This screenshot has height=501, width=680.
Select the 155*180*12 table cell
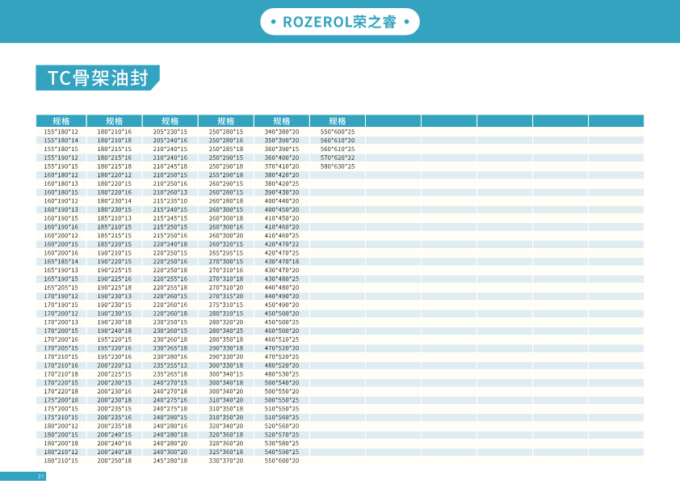[61, 131]
